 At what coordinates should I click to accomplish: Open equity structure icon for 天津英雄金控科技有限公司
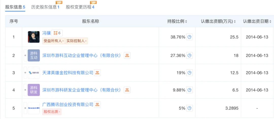(x=97, y=73)
